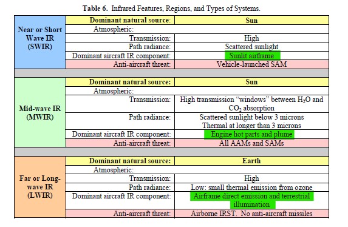Select the 'Far or Long-wave IR (LWIR)' cell

pyautogui.click(x=40, y=187)
